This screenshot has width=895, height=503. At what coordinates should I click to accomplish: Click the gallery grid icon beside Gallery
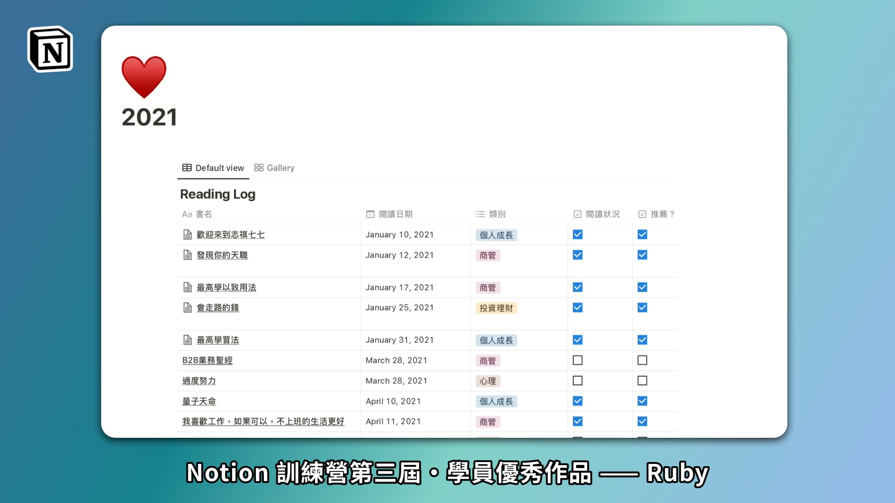tap(260, 168)
